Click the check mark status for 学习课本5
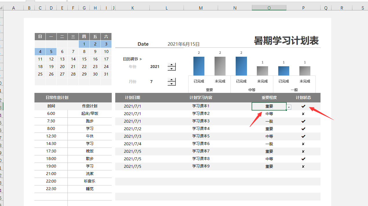 click(x=303, y=136)
